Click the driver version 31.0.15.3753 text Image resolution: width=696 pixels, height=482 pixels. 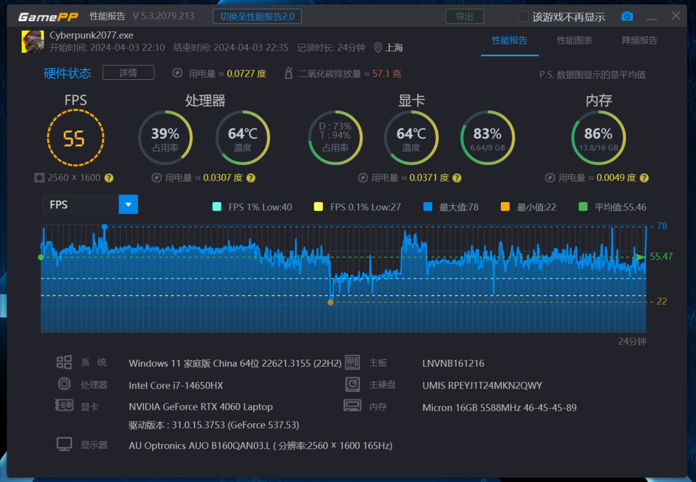click(214, 425)
